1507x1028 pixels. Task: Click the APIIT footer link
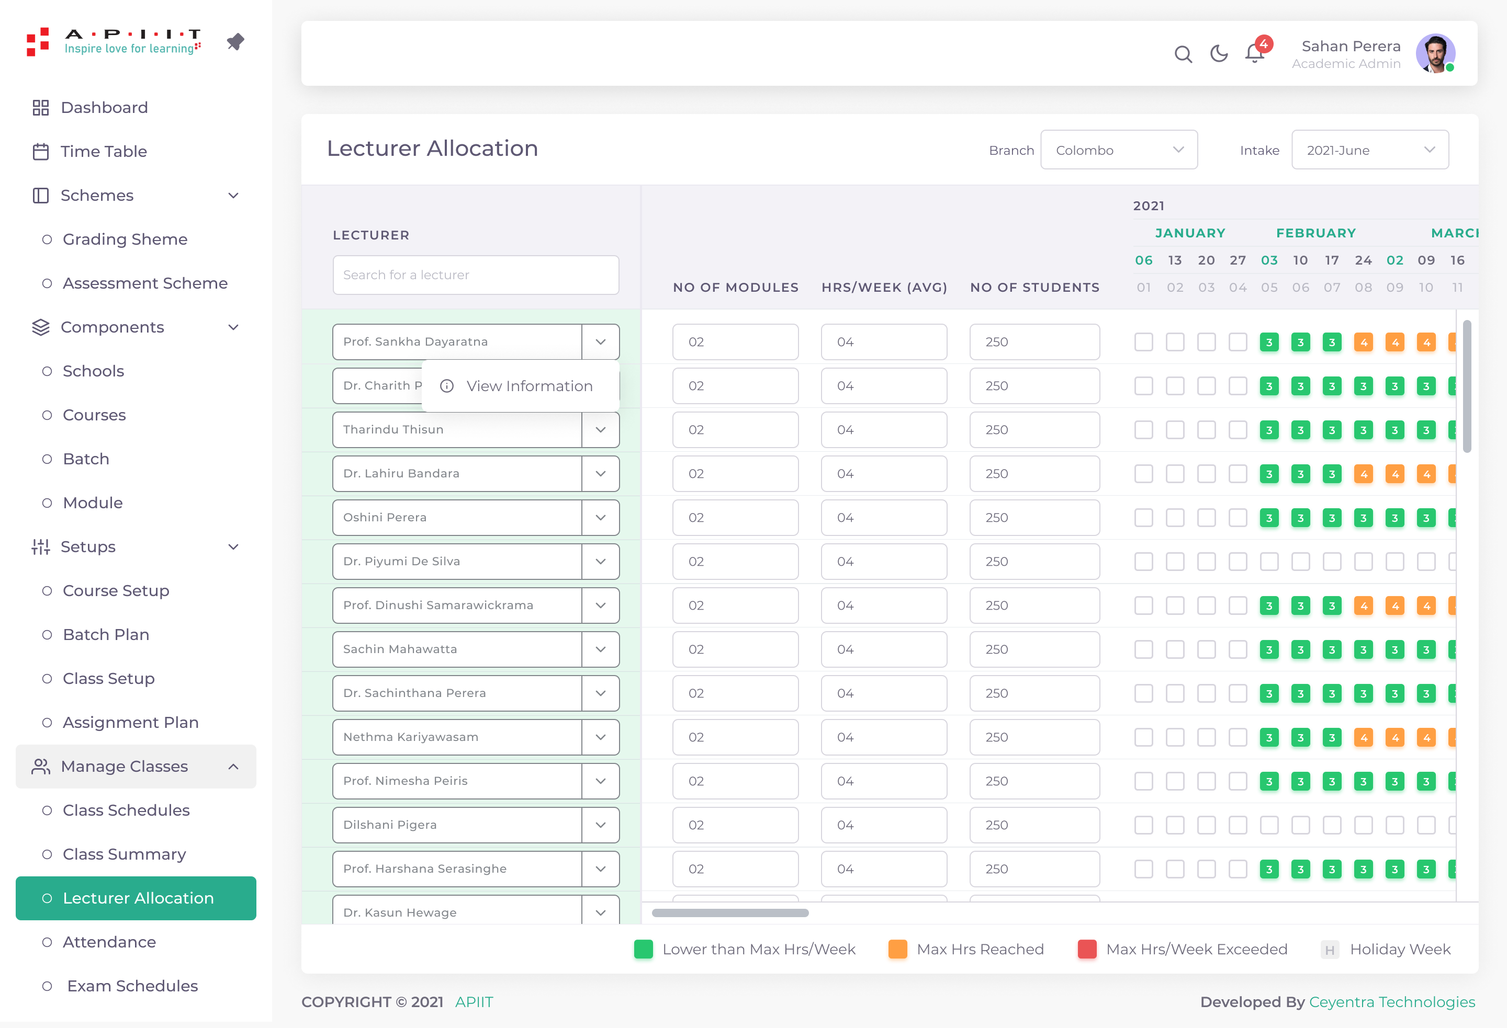coord(474,1002)
